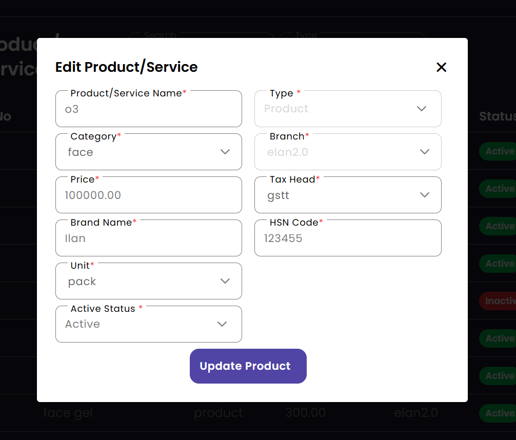Click the Unit chevron arrow icon

[x=225, y=281]
